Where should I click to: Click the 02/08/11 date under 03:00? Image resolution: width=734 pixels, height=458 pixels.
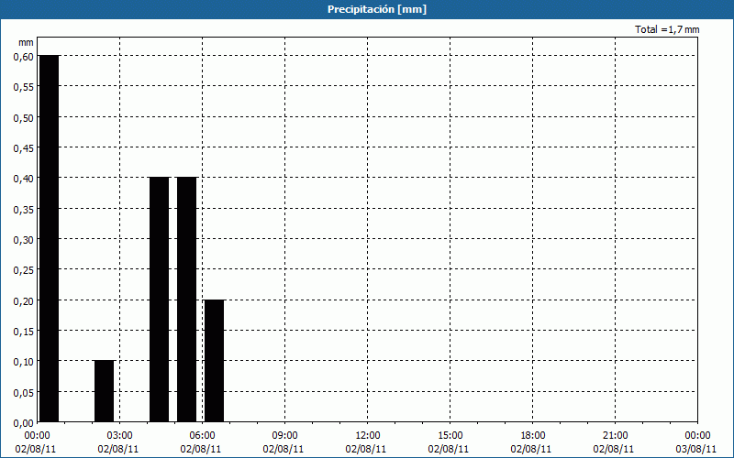[x=118, y=449]
